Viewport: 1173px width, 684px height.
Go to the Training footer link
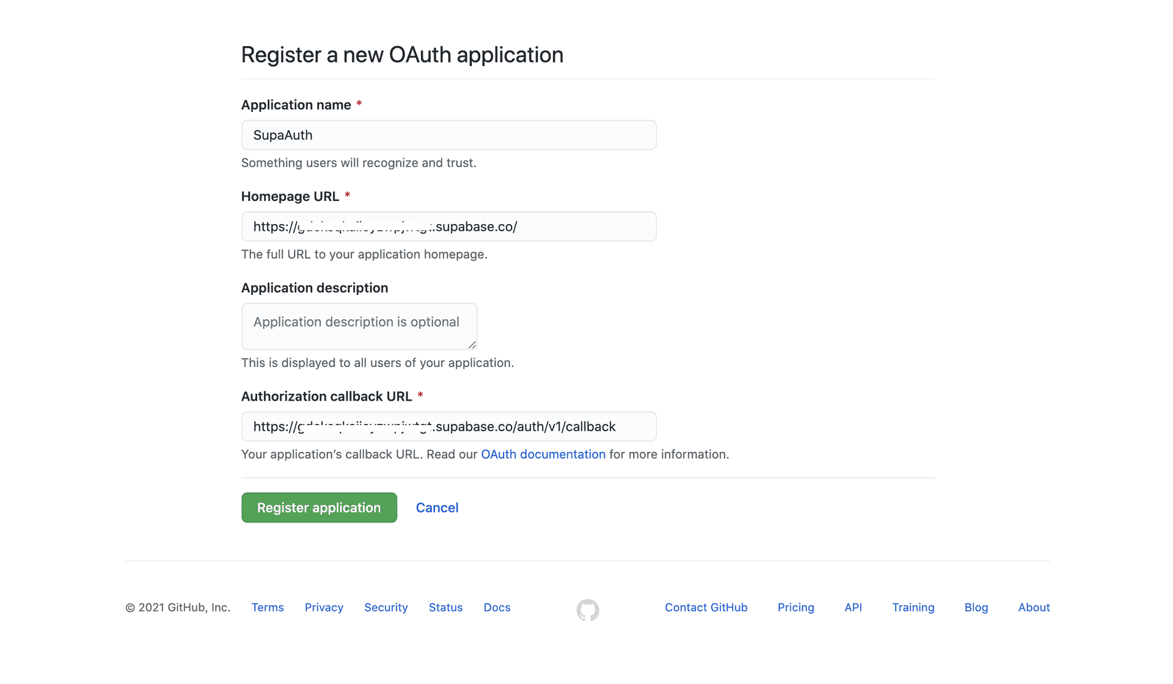point(913,608)
